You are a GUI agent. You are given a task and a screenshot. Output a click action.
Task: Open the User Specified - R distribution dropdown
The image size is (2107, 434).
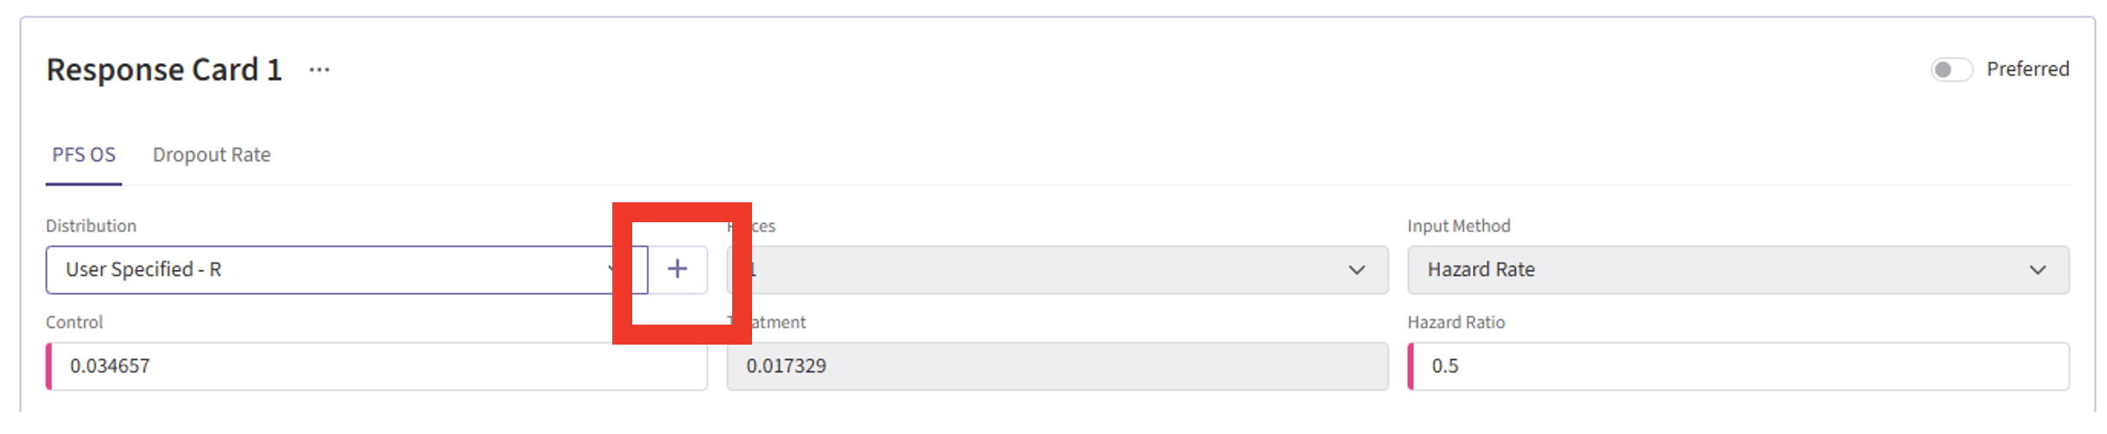[330, 270]
